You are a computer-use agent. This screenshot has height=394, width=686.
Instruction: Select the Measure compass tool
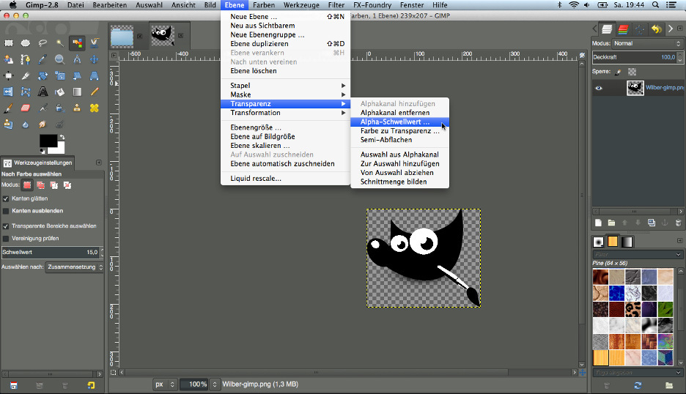coord(77,59)
